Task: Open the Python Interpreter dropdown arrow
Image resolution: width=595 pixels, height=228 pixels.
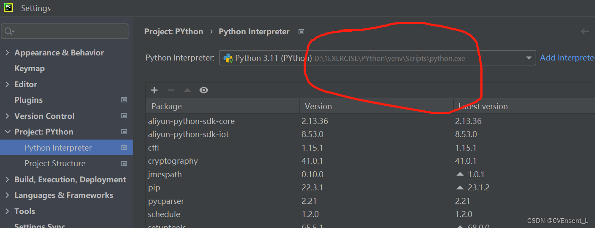Action: point(529,58)
